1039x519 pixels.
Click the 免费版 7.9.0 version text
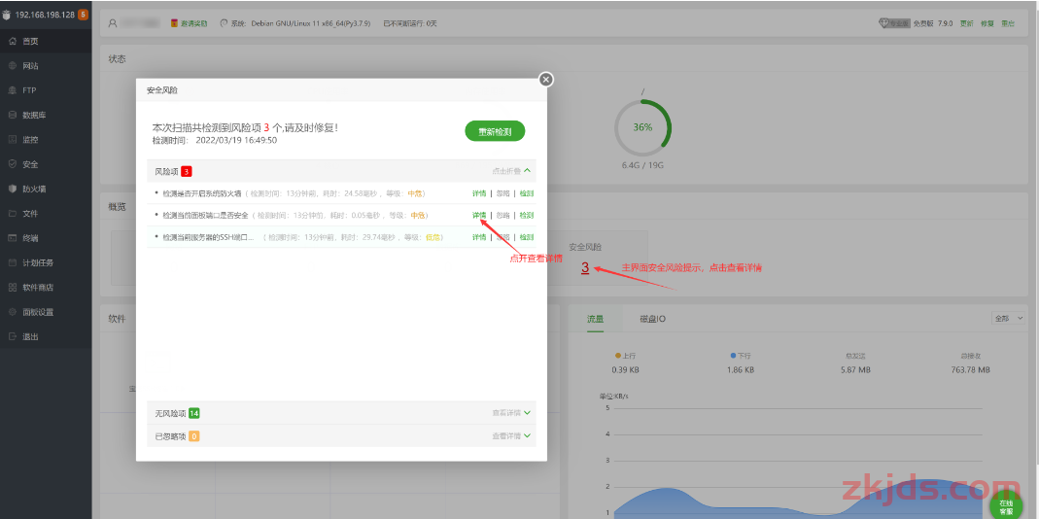pos(932,23)
